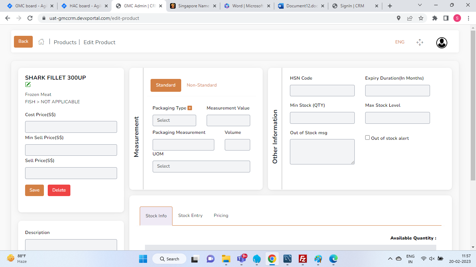Image resolution: width=476 pixels, height=267 pixels.
Task: Open the ENG language selector
Action: tap(400, 42)
